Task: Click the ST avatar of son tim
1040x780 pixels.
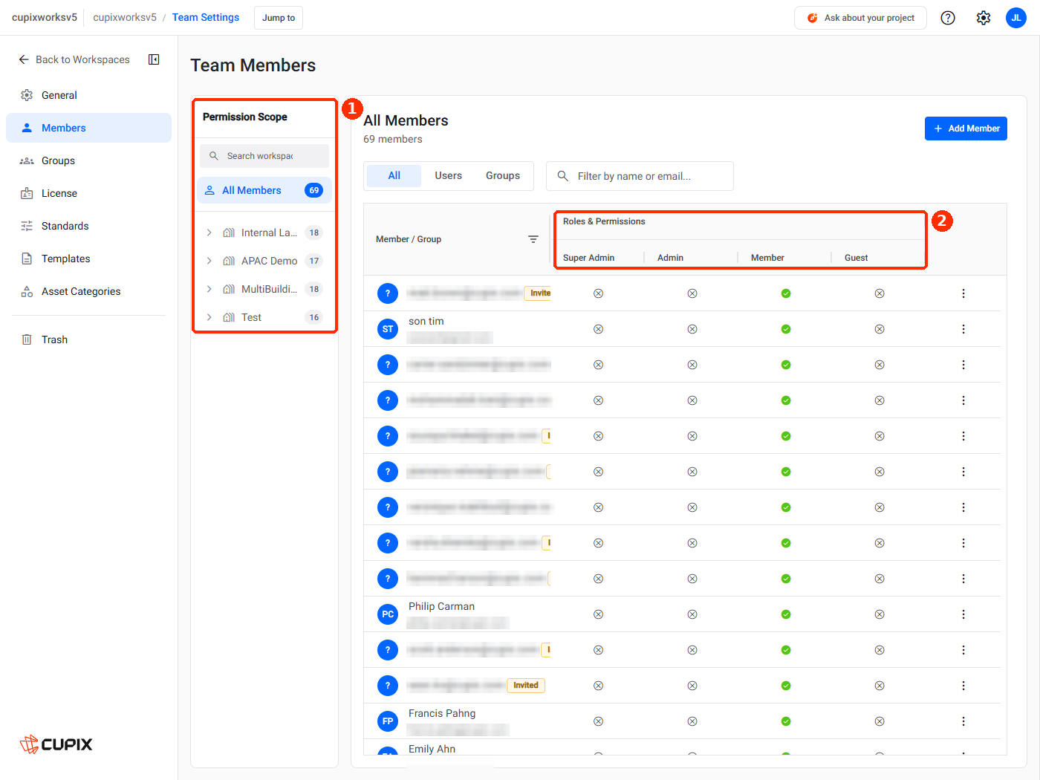Action: pos(388,329)
